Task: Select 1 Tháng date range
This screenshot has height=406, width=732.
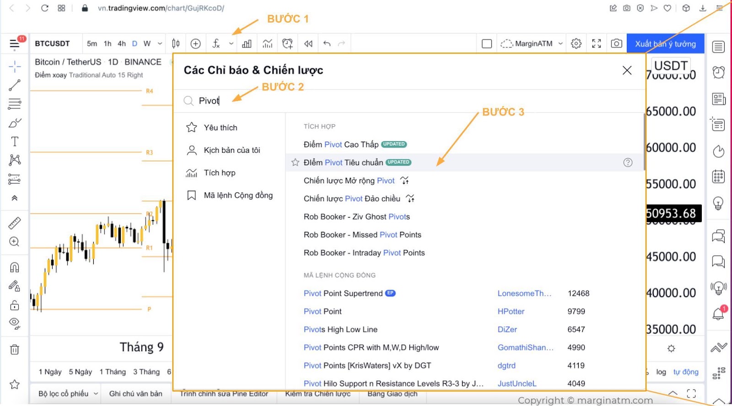Action: [113, 372]
